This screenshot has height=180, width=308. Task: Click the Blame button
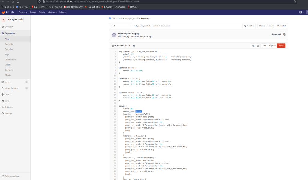click(x=262, y=26)
